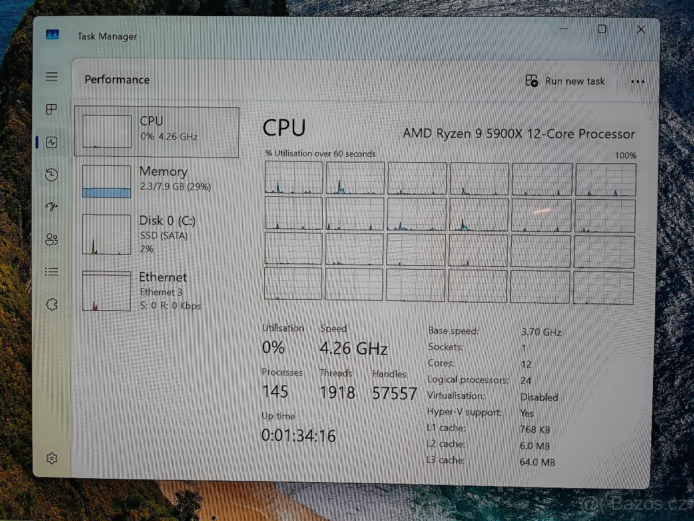The image size is (694, 521).
Task: Open the Services page
Action: (x=51, y=304)
